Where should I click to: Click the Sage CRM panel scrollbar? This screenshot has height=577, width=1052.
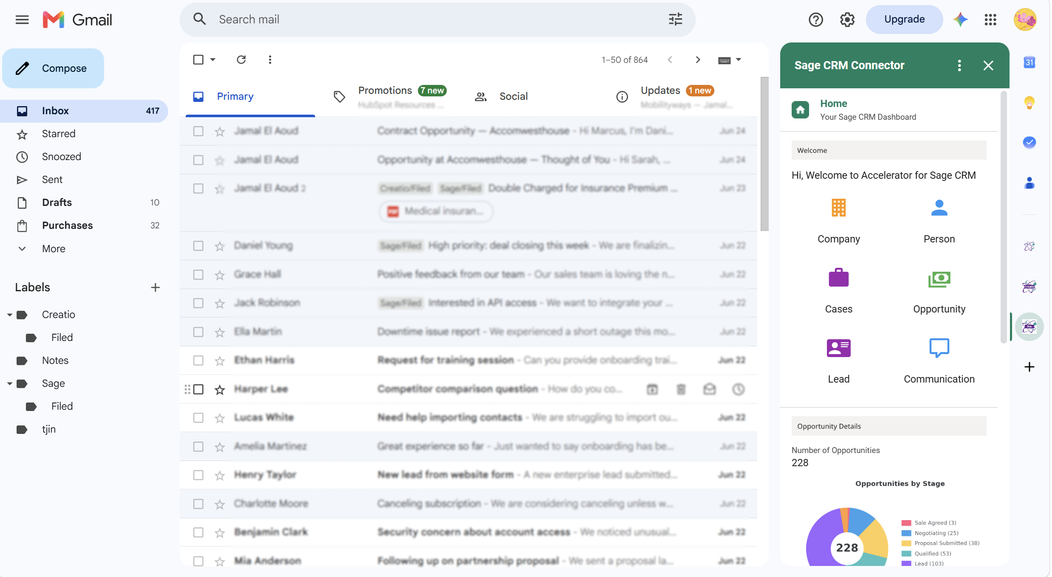[1004, 217]
